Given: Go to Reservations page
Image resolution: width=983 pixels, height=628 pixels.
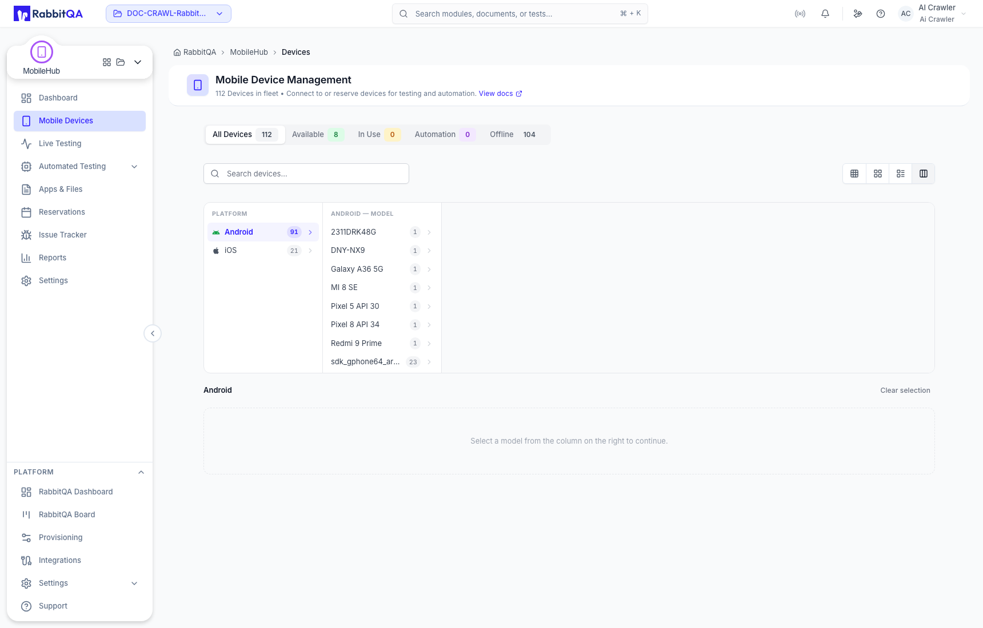Looking at the screenshot, I should point(79,212).
